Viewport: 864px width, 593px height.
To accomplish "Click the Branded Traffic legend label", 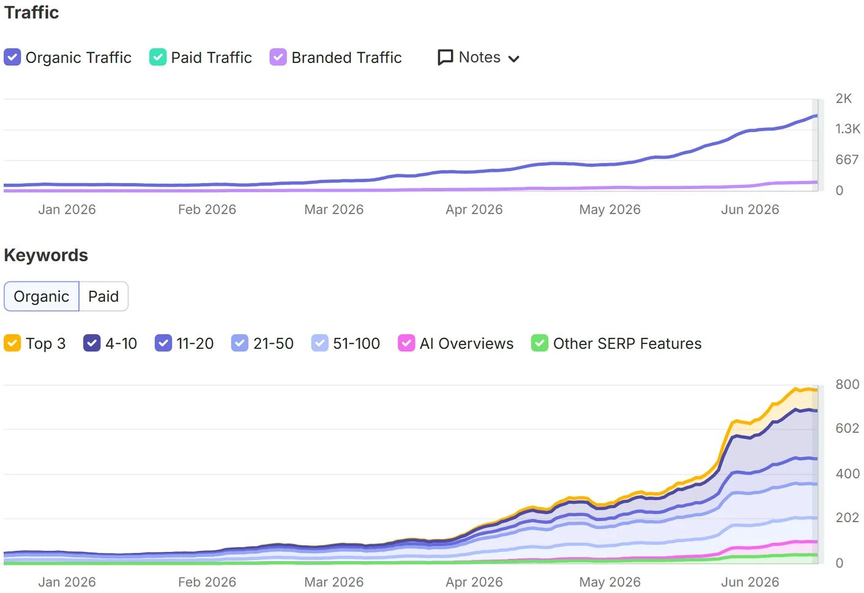I will (346, 58).
